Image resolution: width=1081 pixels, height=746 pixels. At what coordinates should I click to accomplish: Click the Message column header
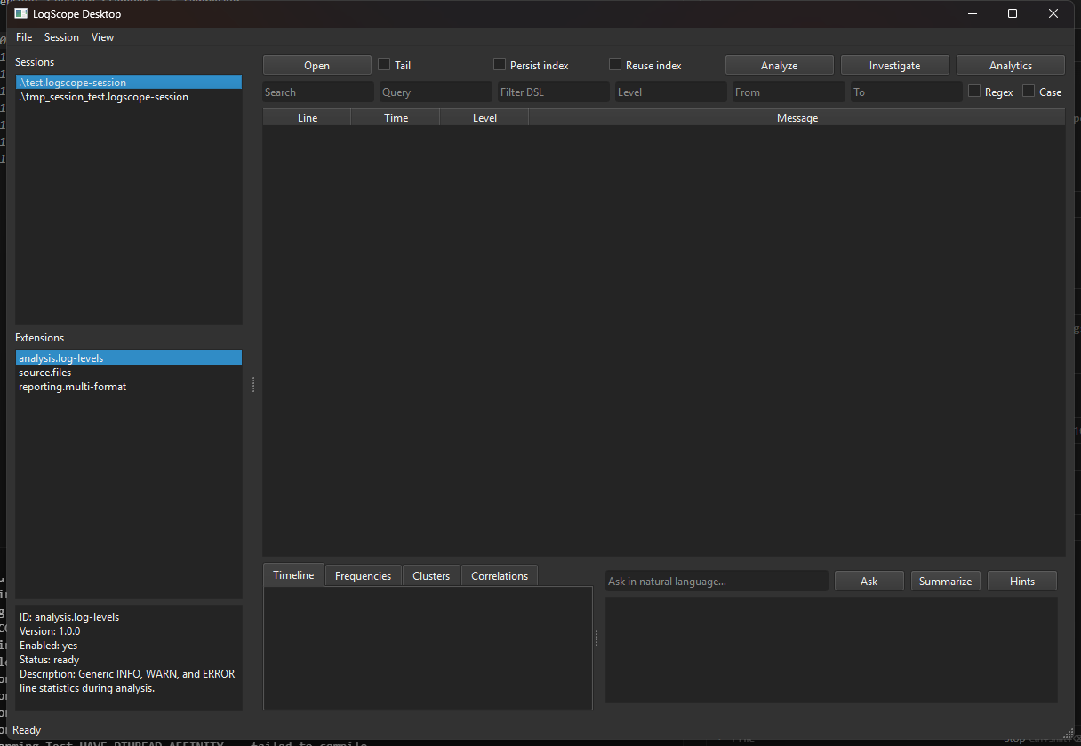797,118
